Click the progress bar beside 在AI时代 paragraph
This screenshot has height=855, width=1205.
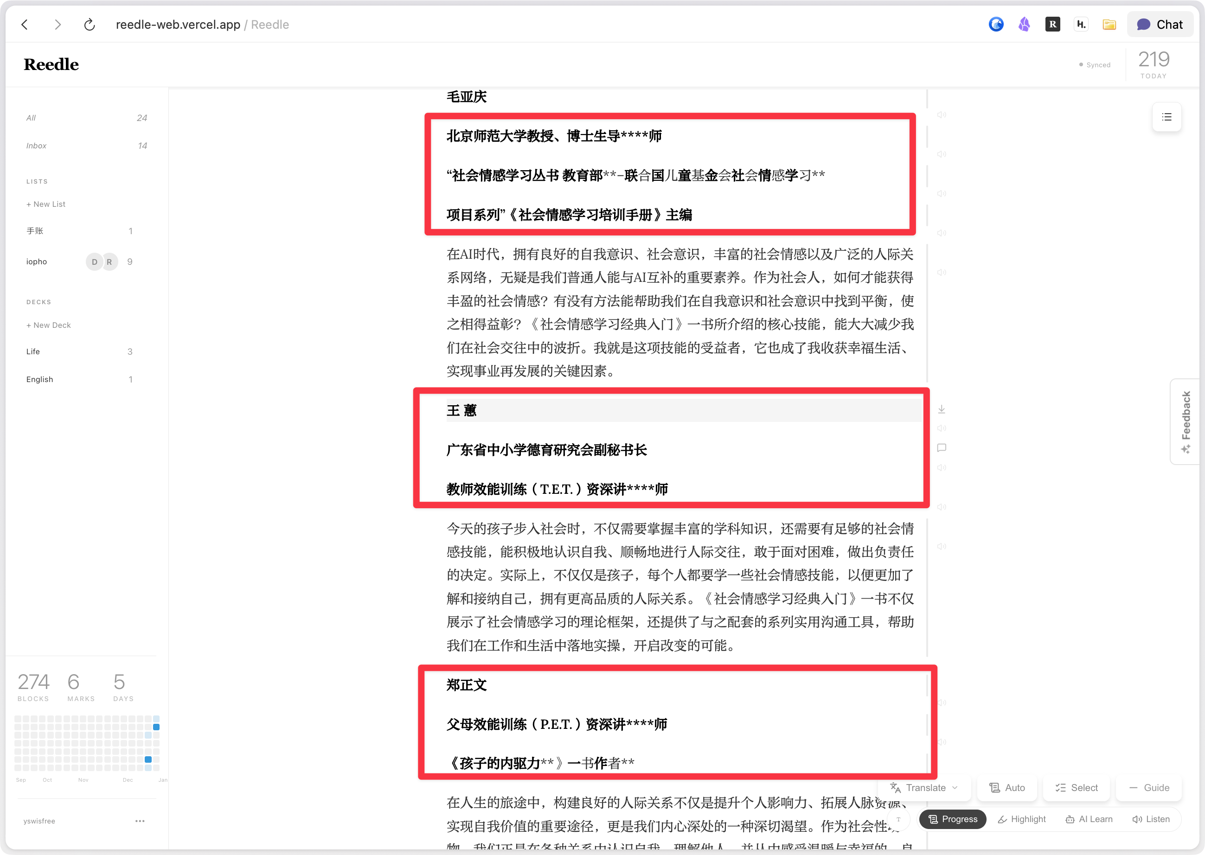pos(927,313)
